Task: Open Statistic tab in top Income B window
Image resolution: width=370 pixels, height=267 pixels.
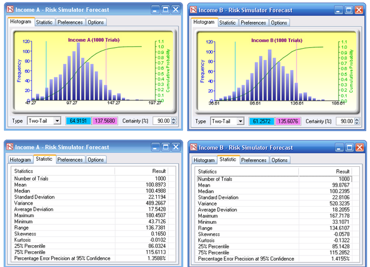Action: pos(227,23)
